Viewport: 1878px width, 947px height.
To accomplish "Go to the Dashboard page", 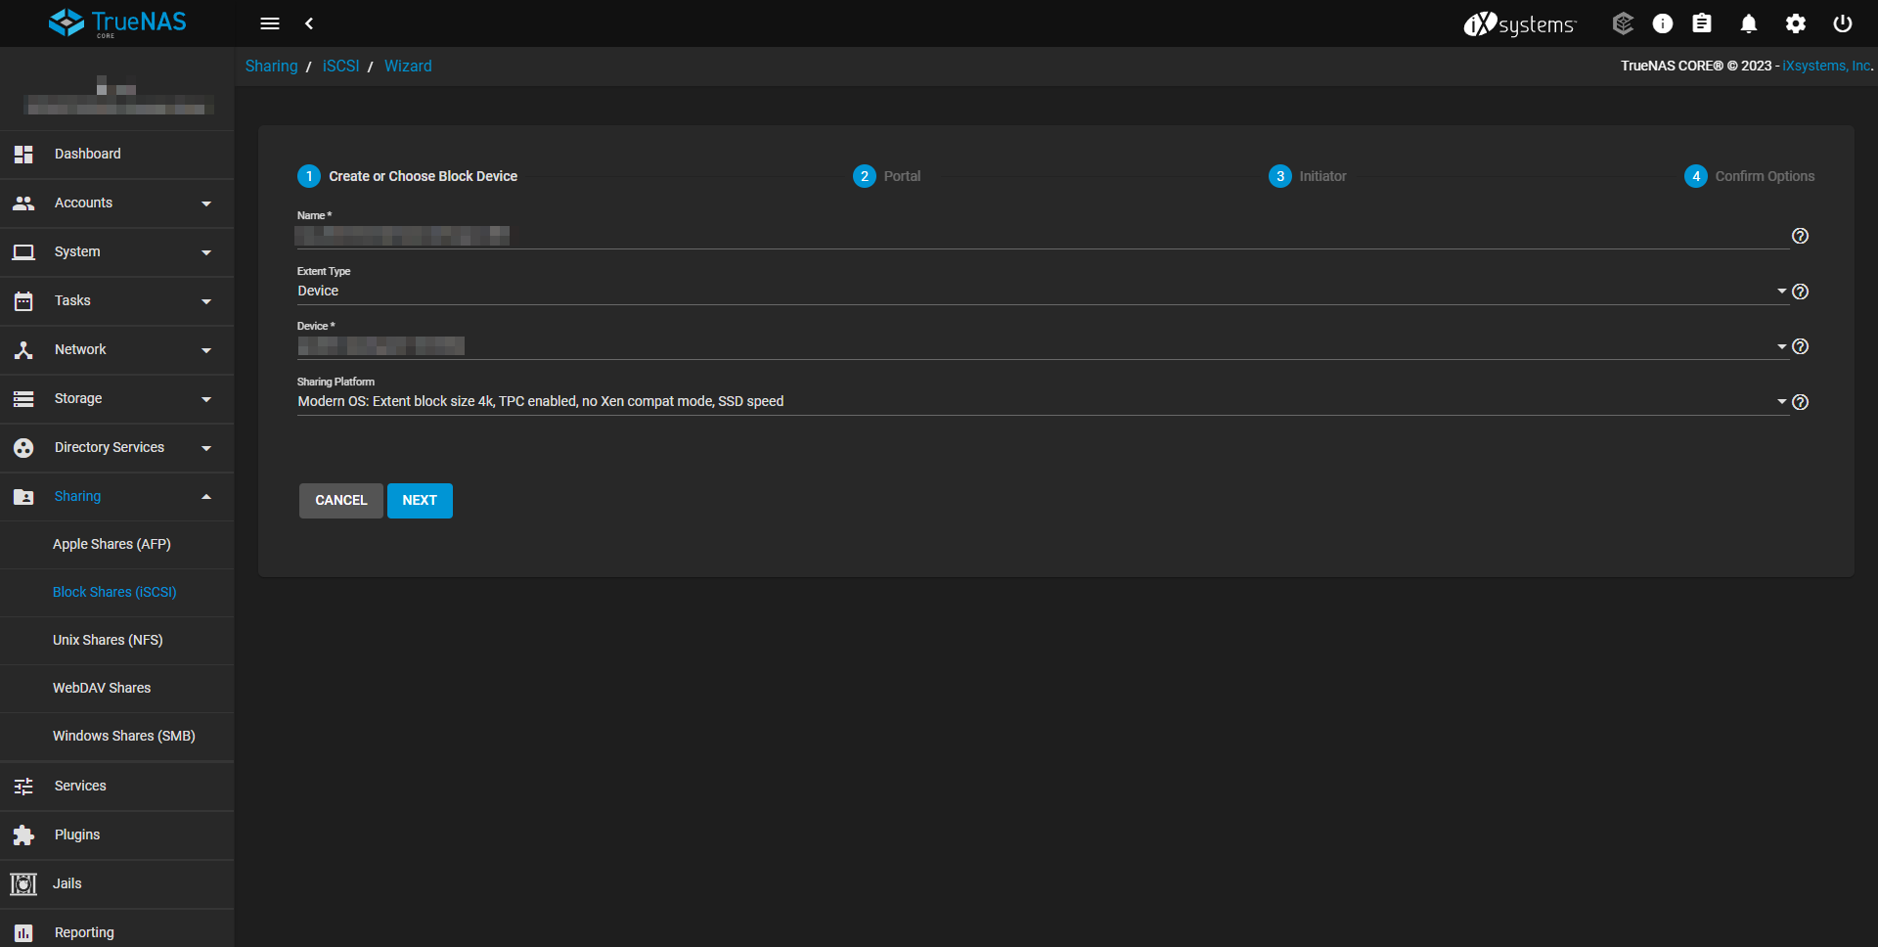I will 88,155.
